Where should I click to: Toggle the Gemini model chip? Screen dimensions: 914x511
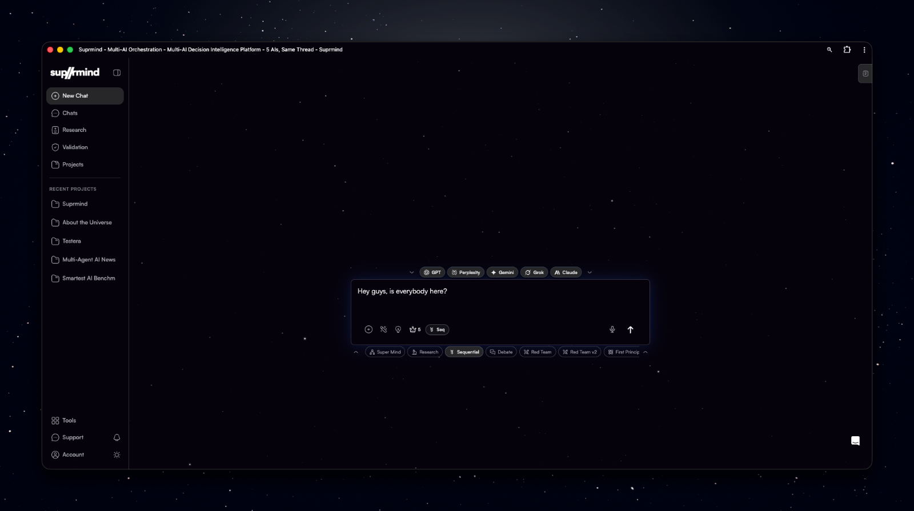[x=502, y=272]
